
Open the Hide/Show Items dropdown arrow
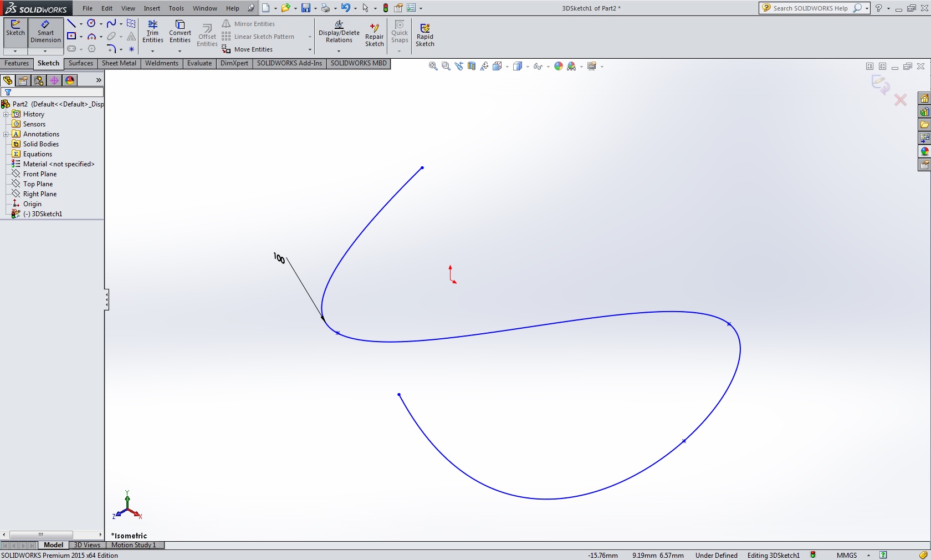pyautogui.click(x=548, y=67)
